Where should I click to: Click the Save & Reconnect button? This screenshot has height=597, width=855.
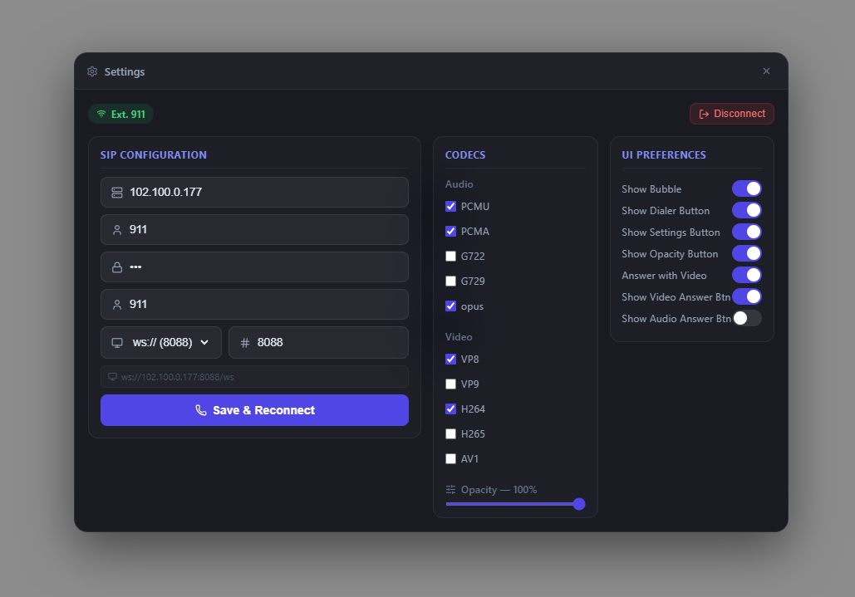(254, 410)
